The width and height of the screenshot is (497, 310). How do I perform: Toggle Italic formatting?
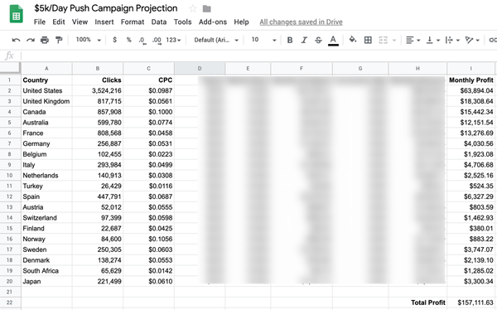click(304, 40)
